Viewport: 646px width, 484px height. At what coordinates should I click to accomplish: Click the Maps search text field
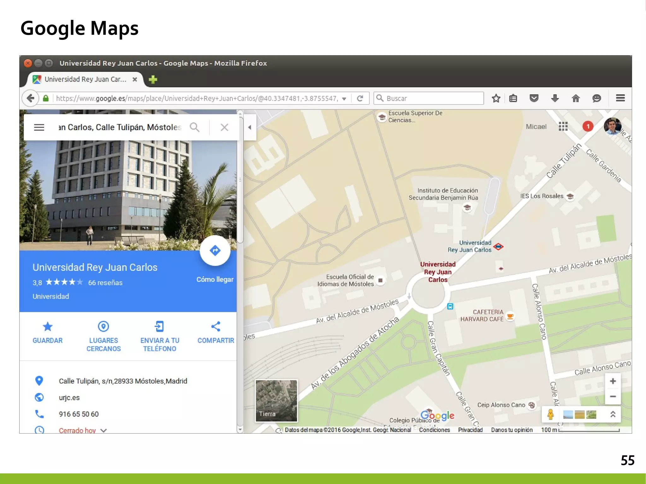coord(120,127)
